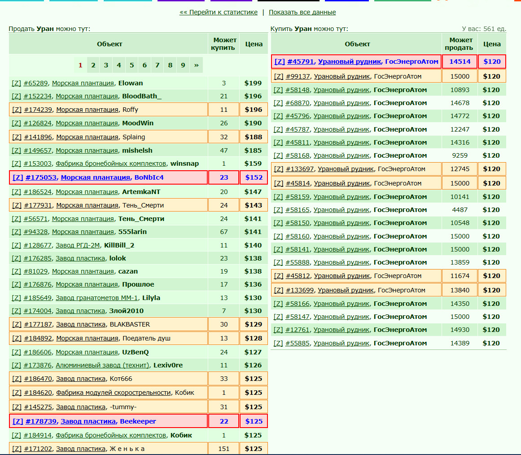Viewport: 521px width, 455px height.
Task: Go to page 2 of sell list
Action: coord(93,65)
